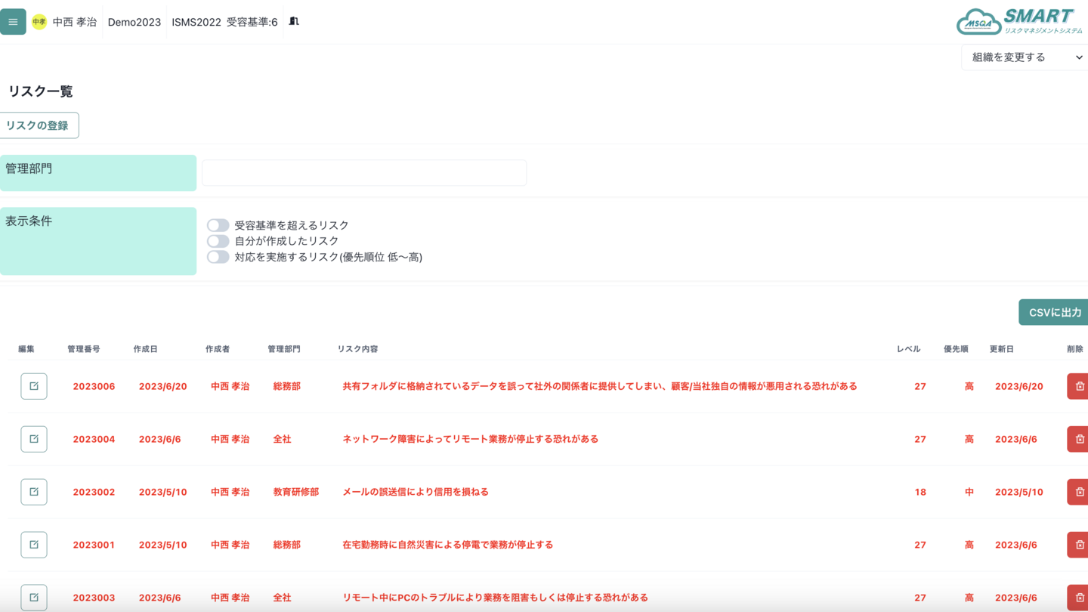
Task: Click the trash icon for risk 2023002
Action: 1078,492
